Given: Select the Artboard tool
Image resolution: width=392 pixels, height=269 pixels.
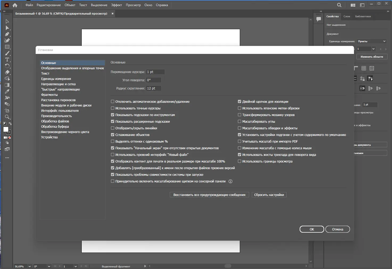Looking at the screenshot, I should (x=7, y=110).
